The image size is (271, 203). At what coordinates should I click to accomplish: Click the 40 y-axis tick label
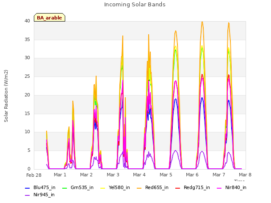(27, 21)
